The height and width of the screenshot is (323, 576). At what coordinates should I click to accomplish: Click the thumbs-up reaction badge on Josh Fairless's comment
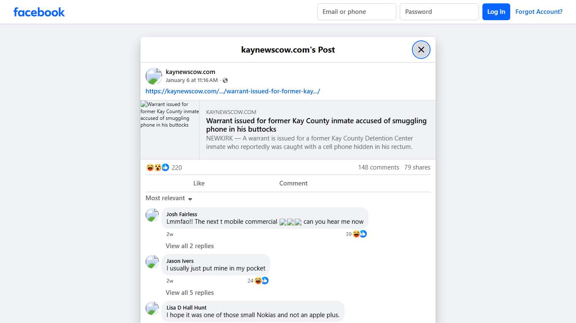[x=363, y=234]
